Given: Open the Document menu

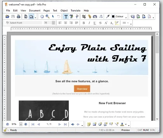Looking at the screenshot, I should point(35,11).
